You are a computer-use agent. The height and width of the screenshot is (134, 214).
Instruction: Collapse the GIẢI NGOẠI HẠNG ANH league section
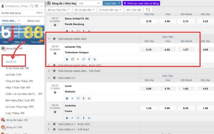tap(49, 39)
